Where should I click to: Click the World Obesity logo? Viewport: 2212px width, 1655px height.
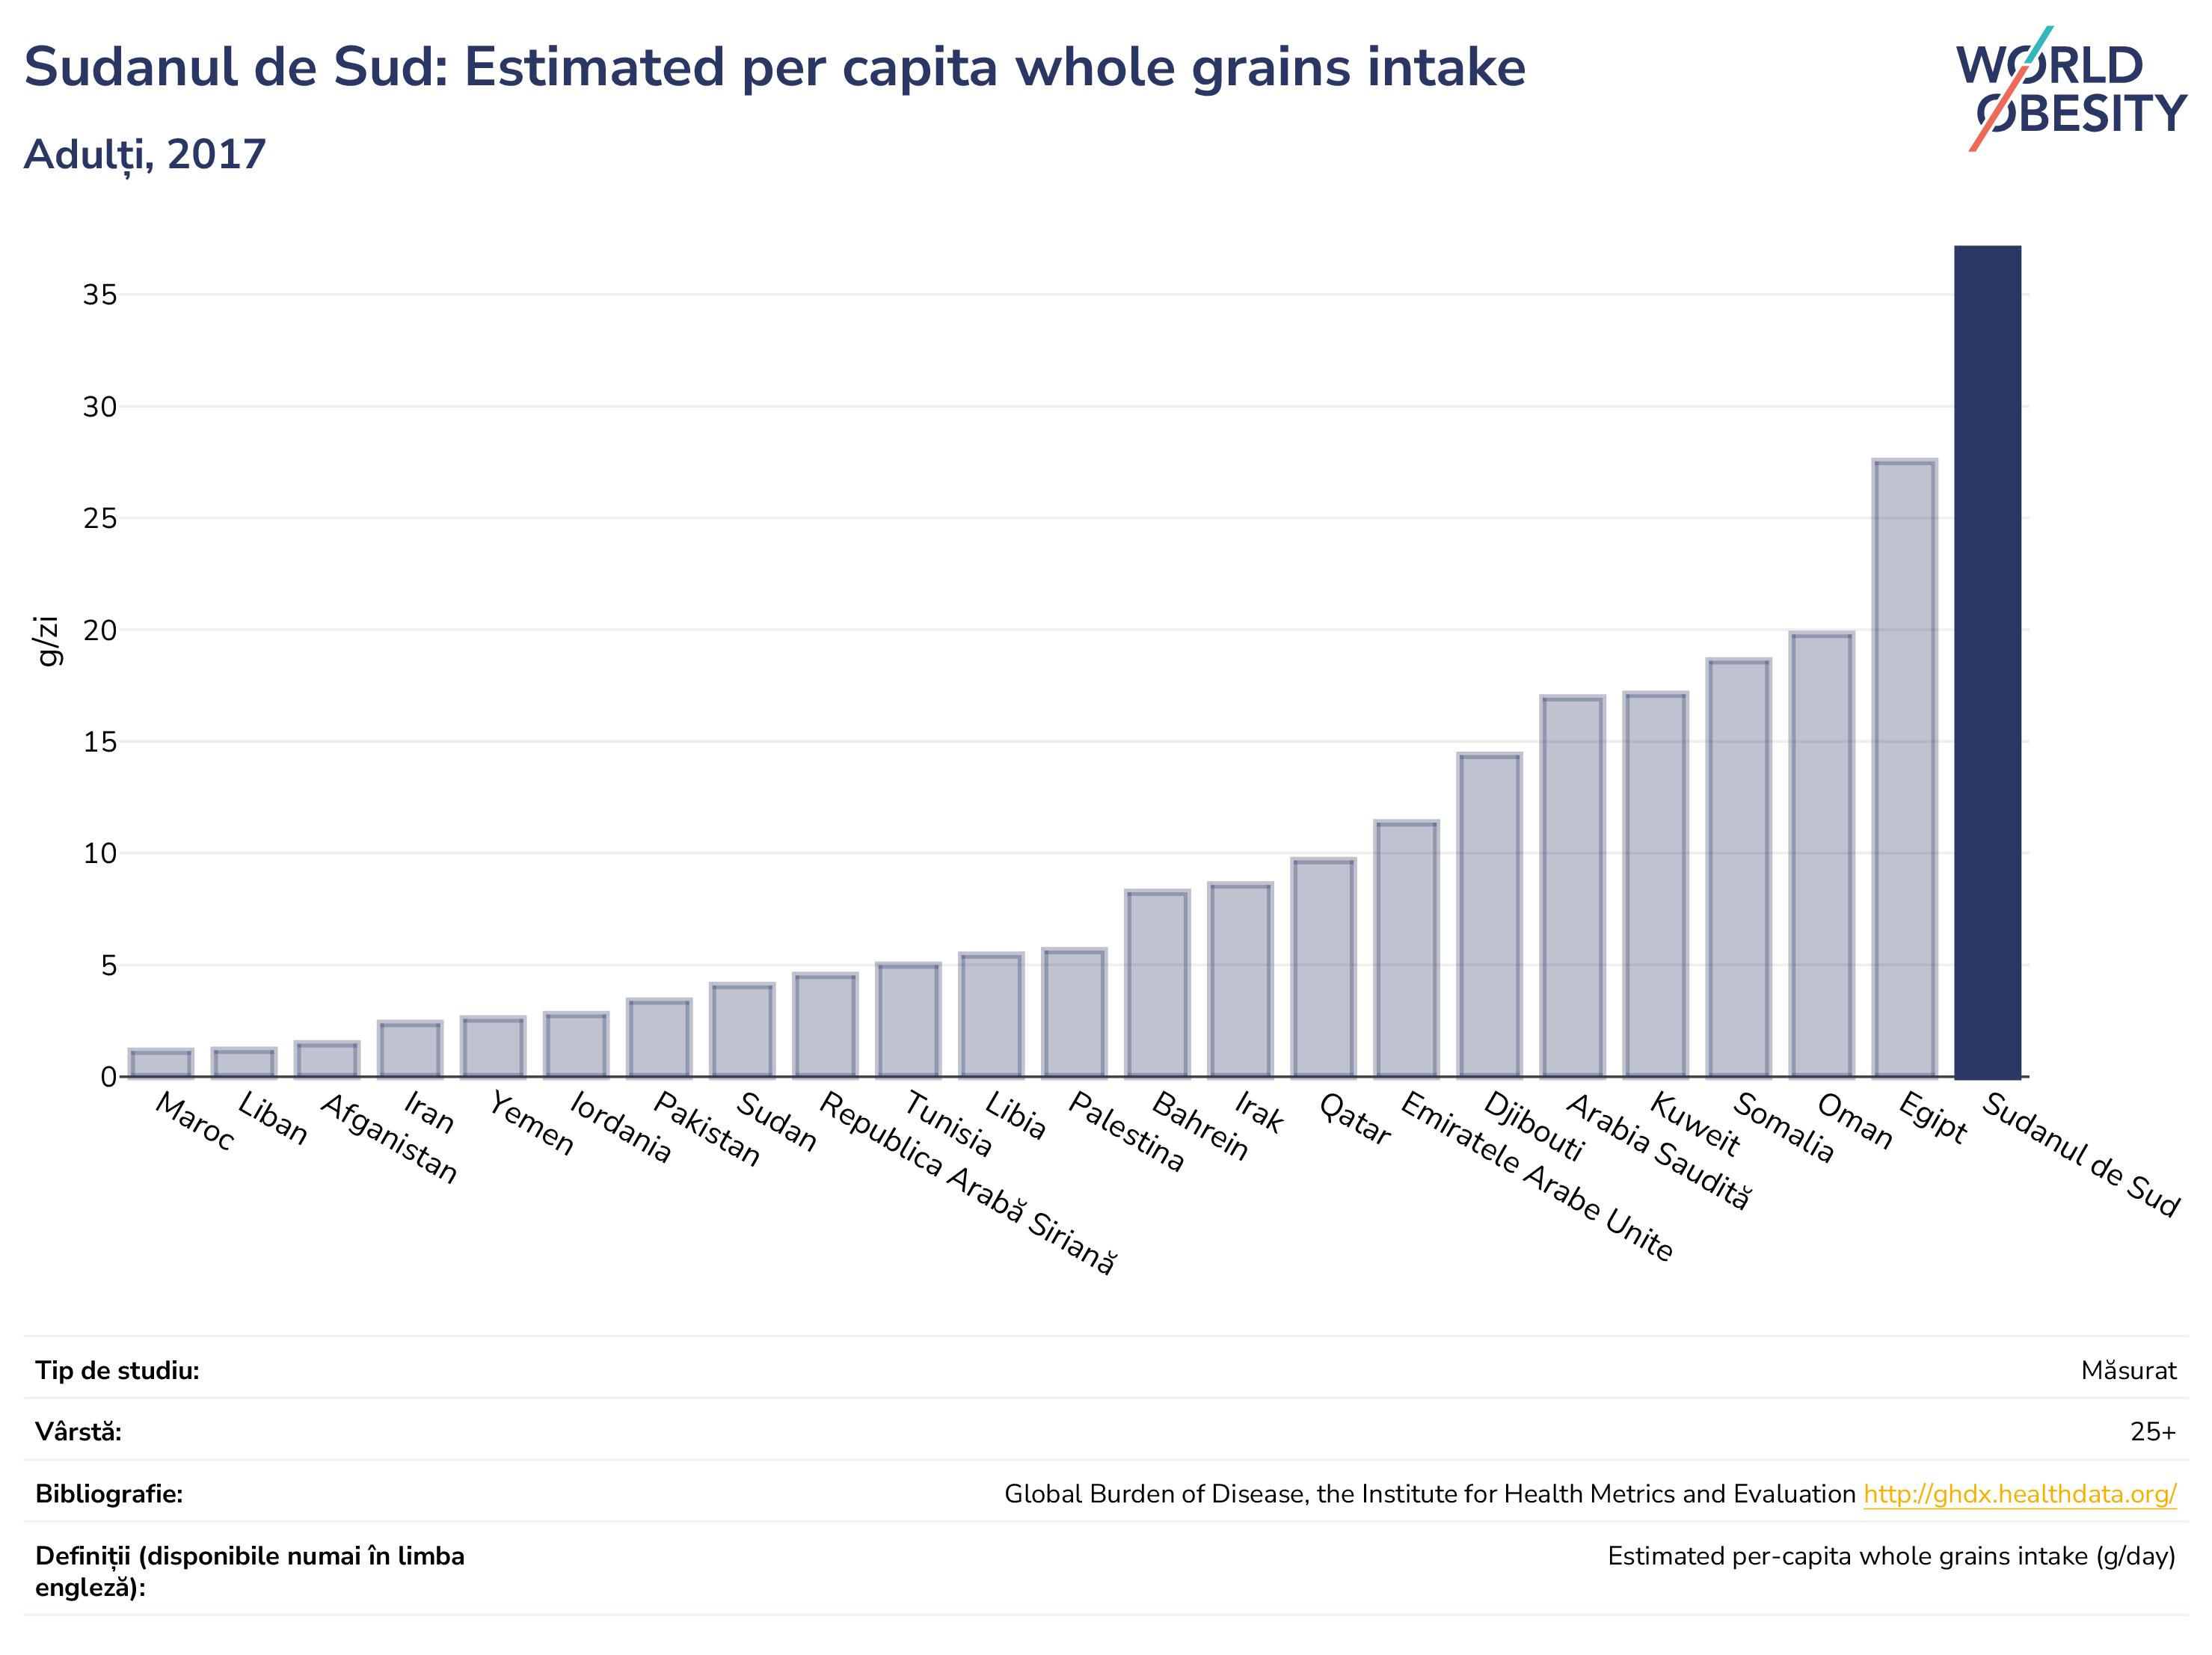[x=2071, y=89]
